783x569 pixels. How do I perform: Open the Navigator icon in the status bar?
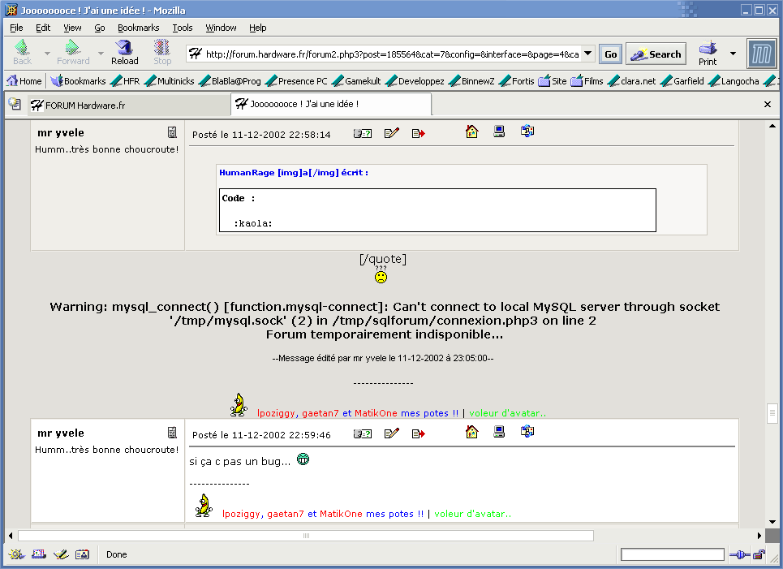(16, 554)
